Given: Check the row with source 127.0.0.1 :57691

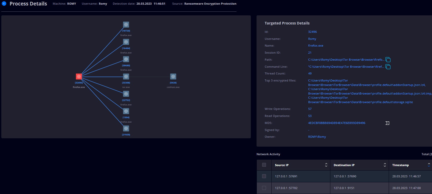Looking at the screenshot, I should point(264,176).
